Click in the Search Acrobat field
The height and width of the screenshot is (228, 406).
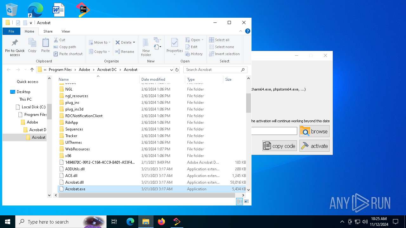(x=212, y=70)
